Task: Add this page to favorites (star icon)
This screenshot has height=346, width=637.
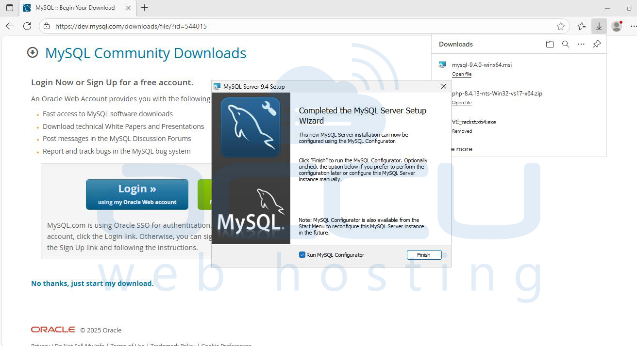Action: pyautogui.click(x=561, y=26)
